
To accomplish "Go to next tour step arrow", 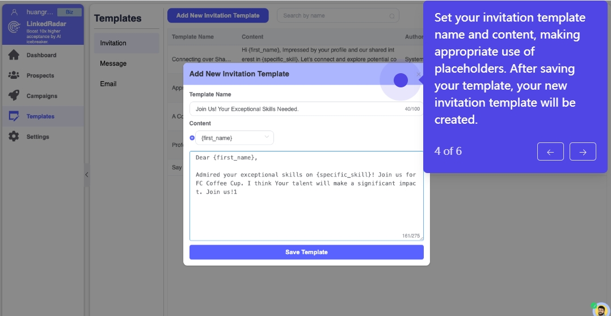I will (x=583, y=151).
